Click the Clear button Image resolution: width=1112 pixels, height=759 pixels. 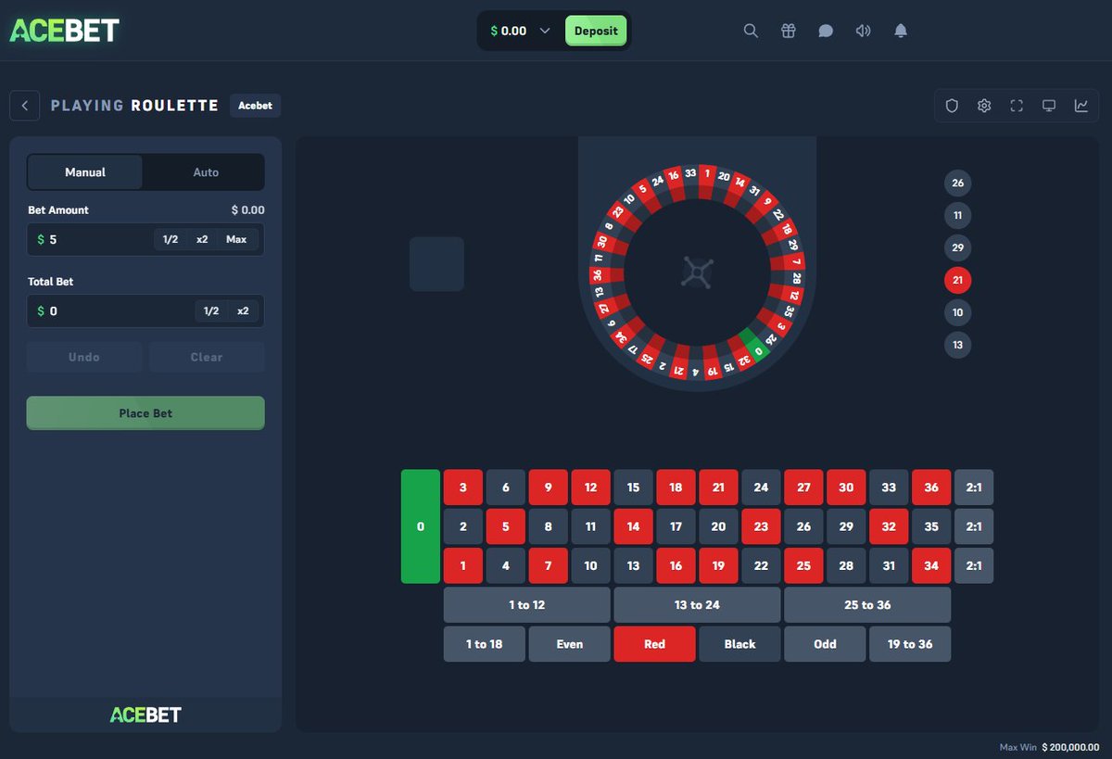click(207, 357)
